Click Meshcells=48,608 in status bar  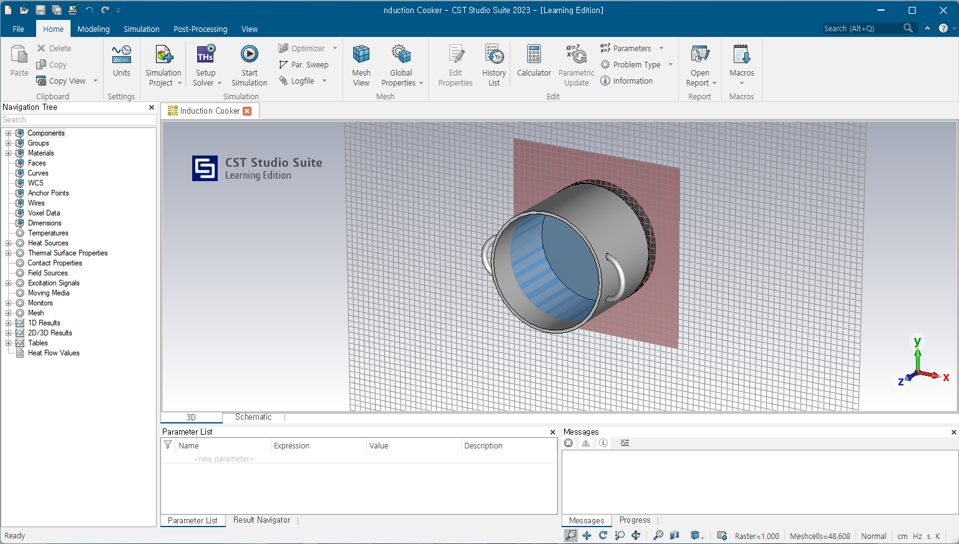(x=820, y=536)
